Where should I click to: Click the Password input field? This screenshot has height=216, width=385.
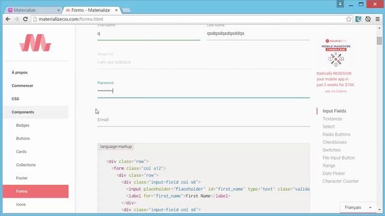203,91
